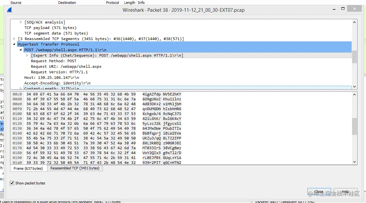Click the Close button
The height and width of the screenshot is (203, 366).
[319, 192]
